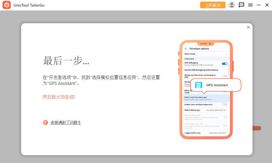
Task: Click the instruction paragraph mentioning 开发者选项
Action: (x=101, y=80)
